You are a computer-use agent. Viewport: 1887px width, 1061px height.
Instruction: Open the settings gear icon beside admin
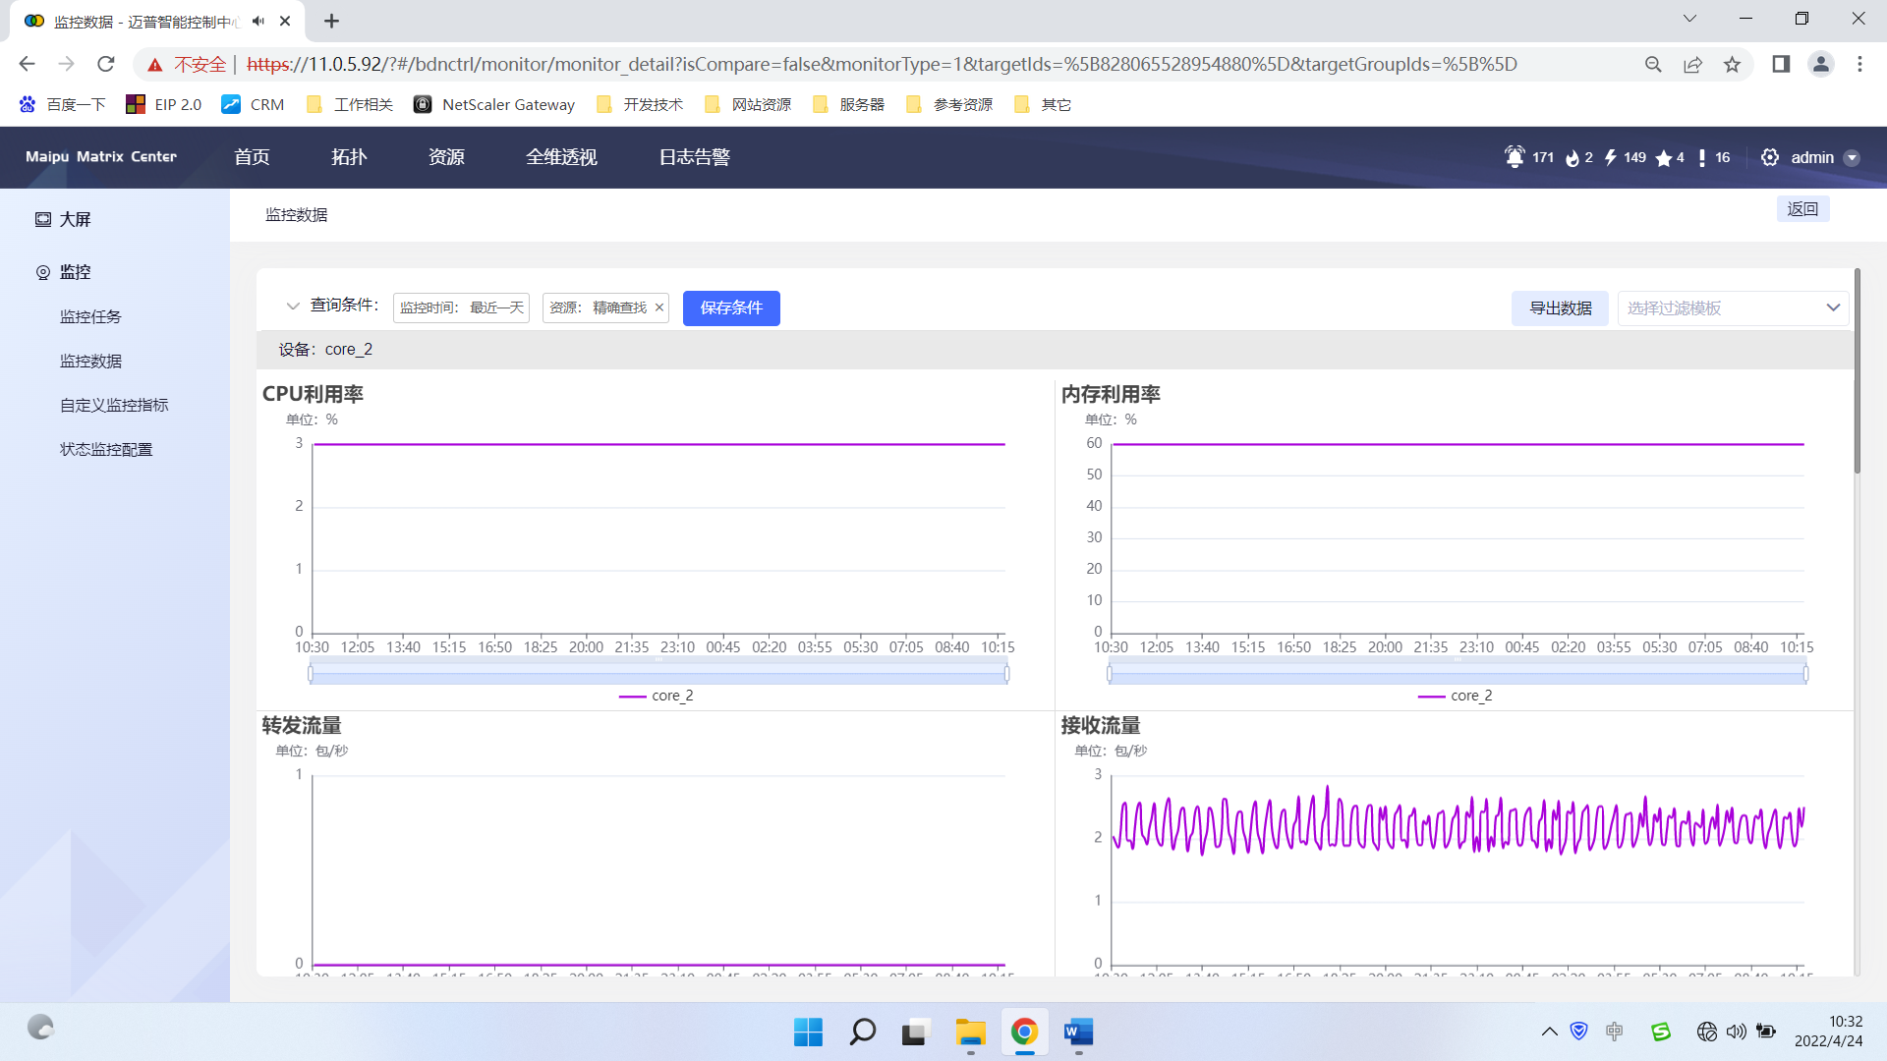click(x=1770, y=157)
